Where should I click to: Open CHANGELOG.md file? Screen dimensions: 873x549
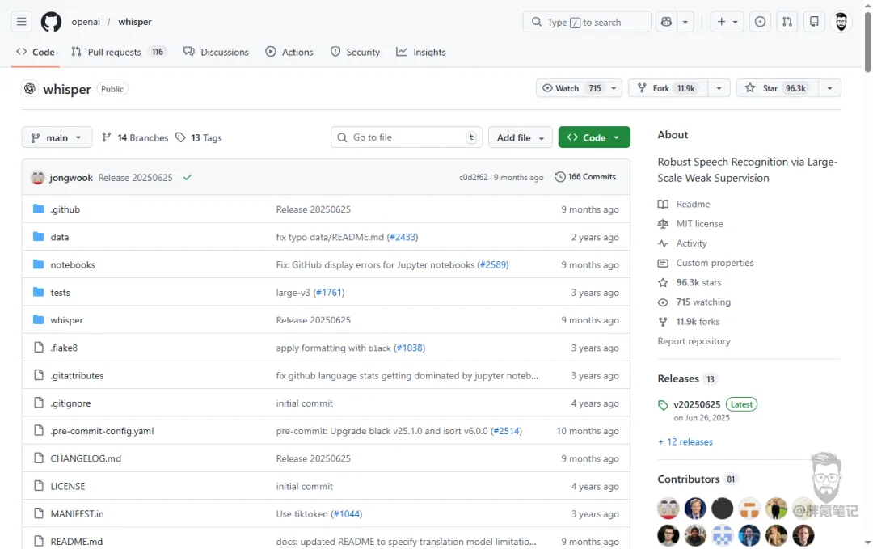click(86, 458)
